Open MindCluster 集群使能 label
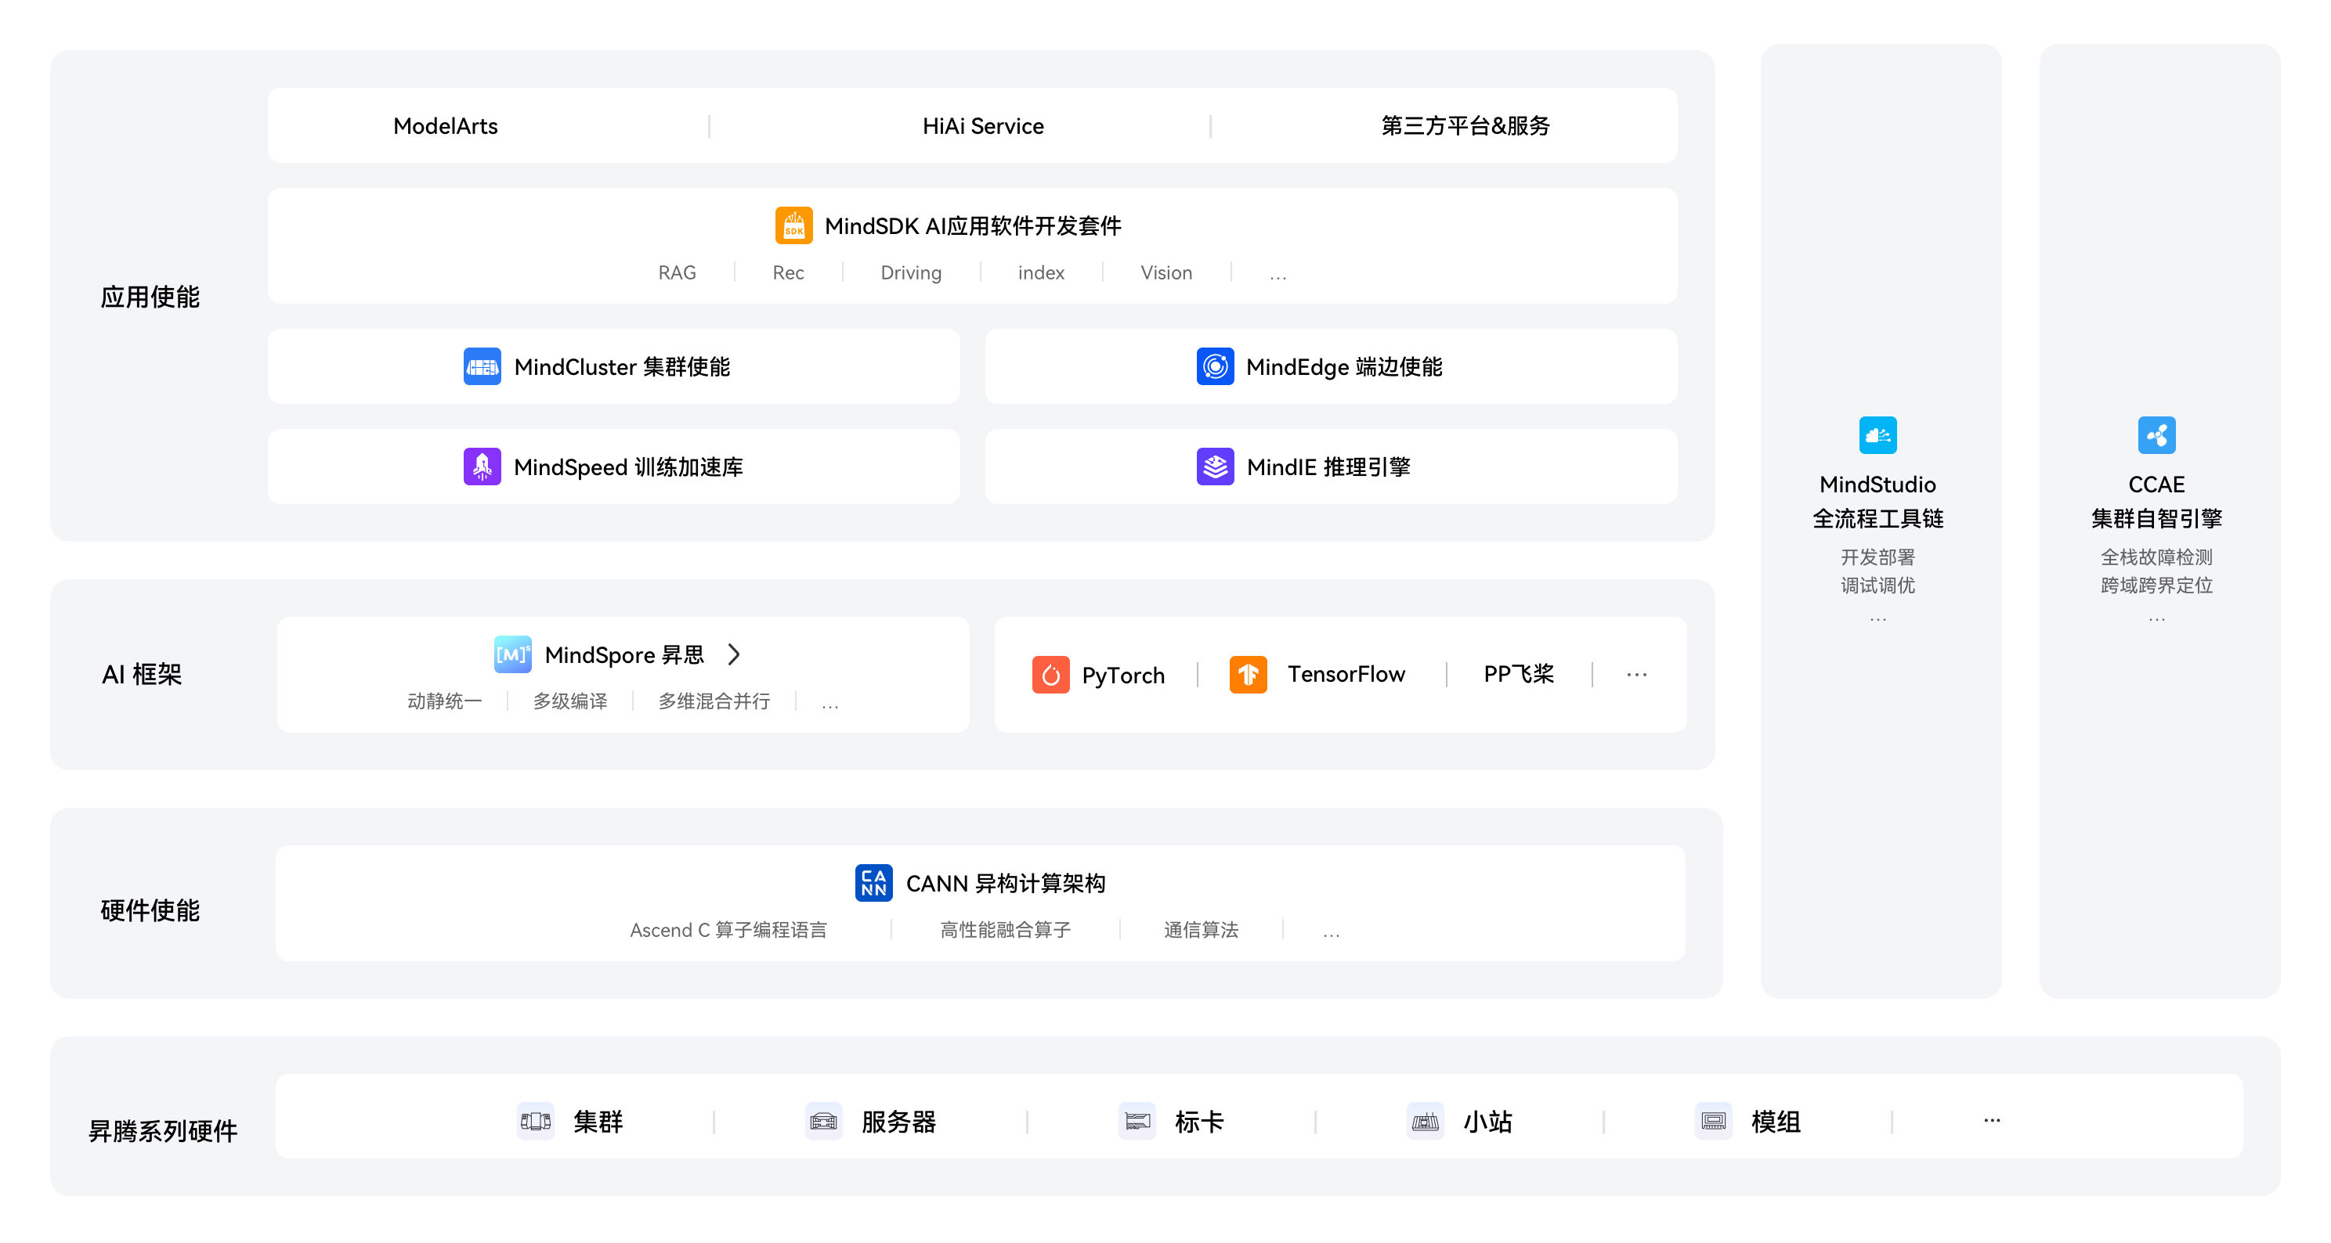The image size is (2331, 1243). [622, 366]
